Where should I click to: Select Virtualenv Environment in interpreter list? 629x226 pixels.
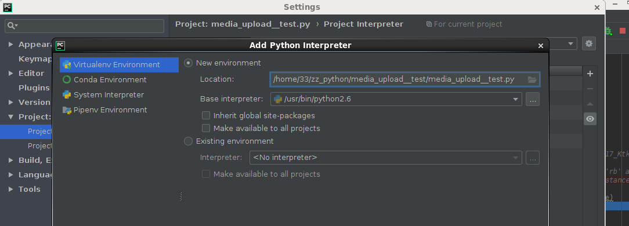pos(119,64)
